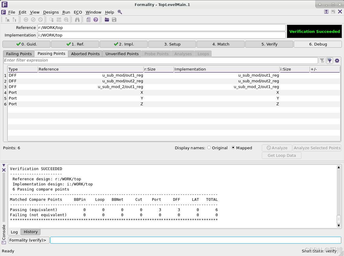Go to the 2. Impl. flow step

(124, 44)
